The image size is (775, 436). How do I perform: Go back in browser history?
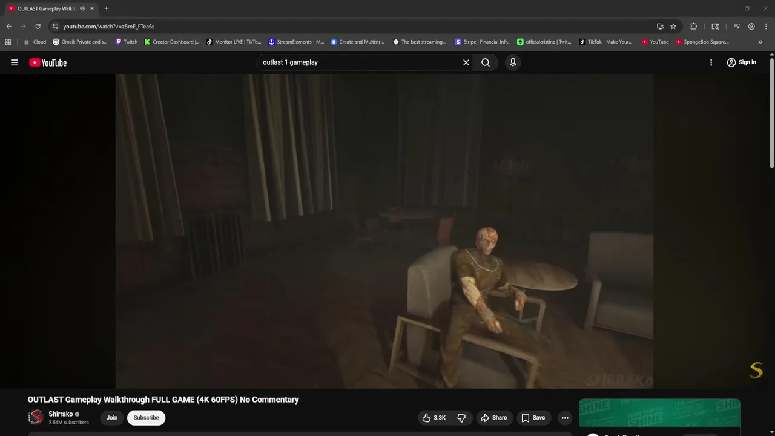click(x=8, y=27)
